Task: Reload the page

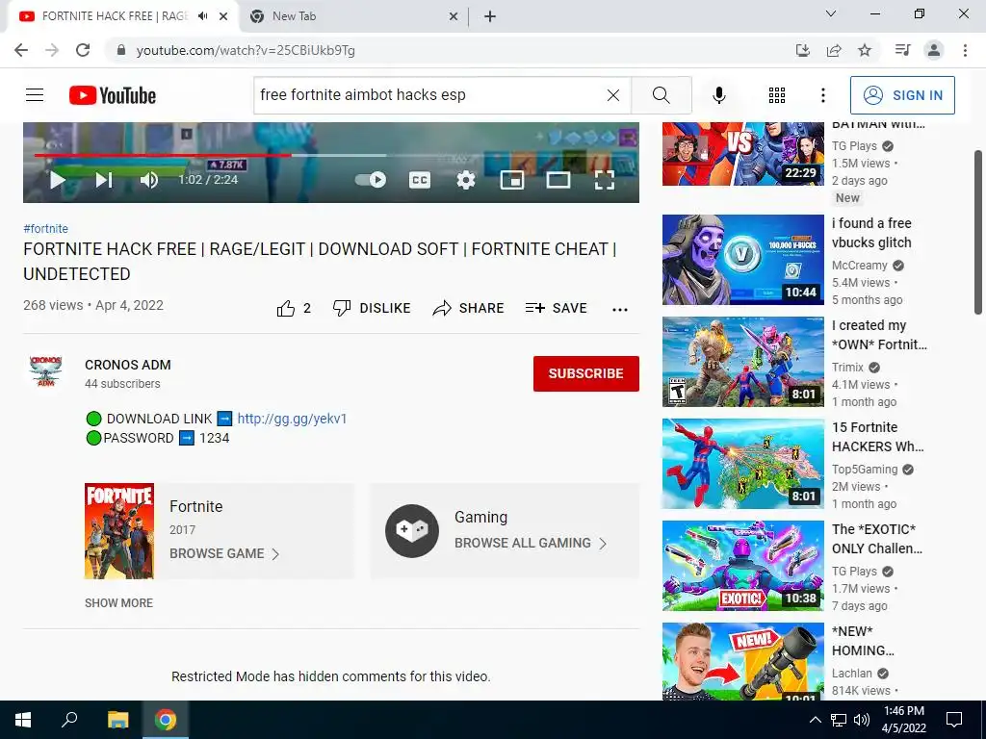Action: click(x=83, y=50)
